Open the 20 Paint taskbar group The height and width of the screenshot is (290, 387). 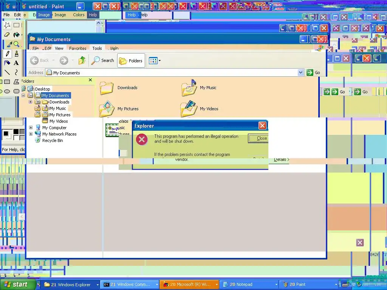[x=308, y=285]
